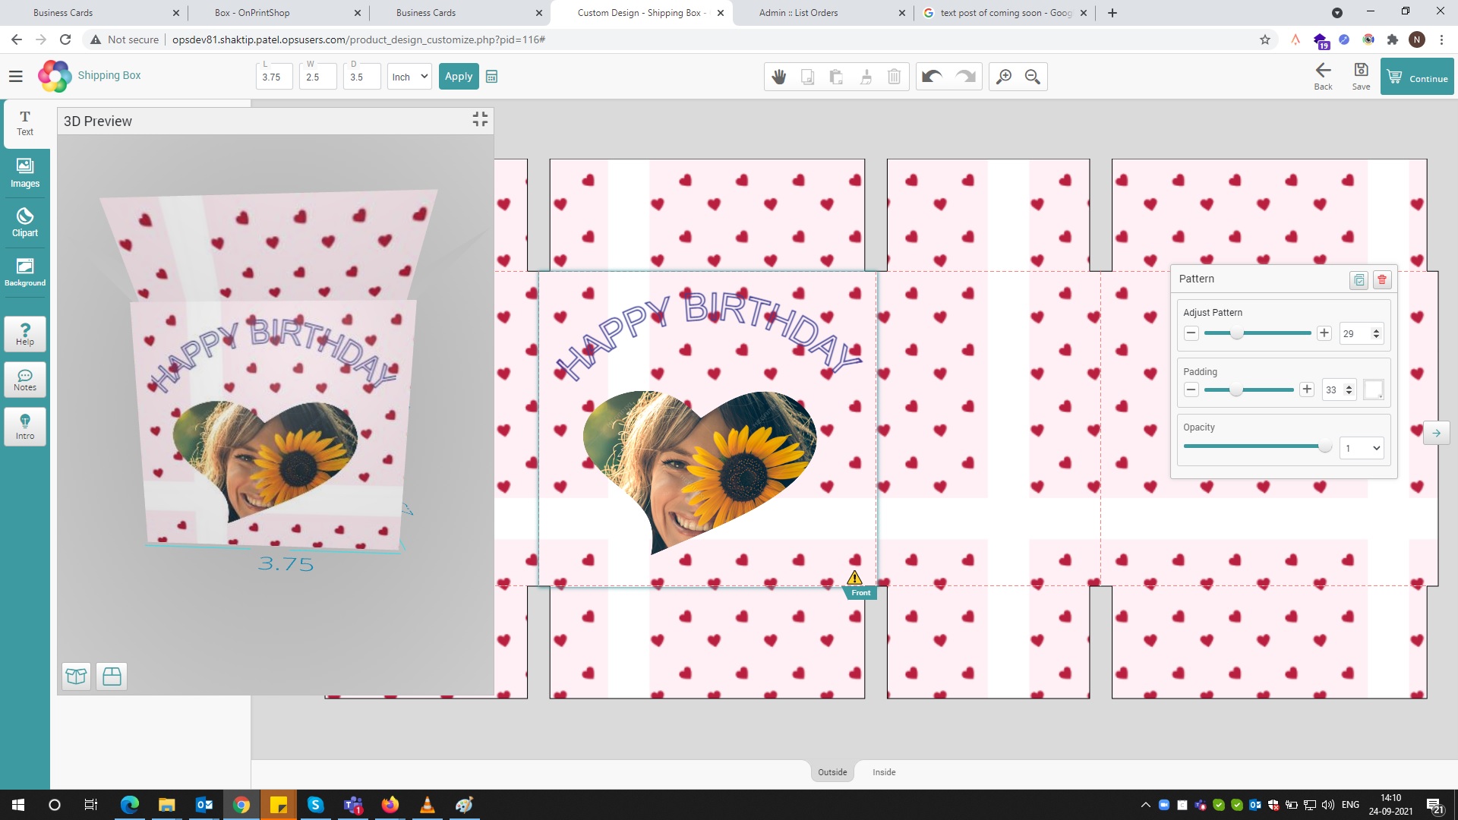Screen dimensions: 1458x820
Task: Switch to open box 3D view
Action: point(76,676)
